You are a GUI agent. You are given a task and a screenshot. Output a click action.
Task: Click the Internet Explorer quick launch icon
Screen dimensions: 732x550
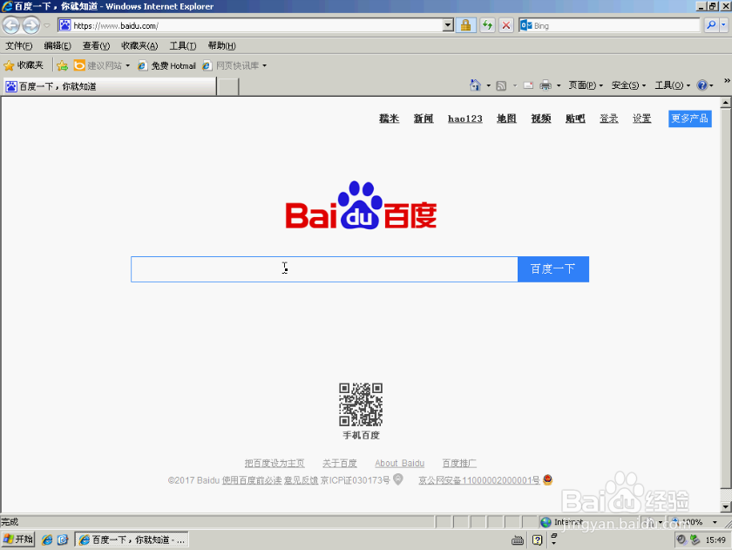click(x=47, y=540)
